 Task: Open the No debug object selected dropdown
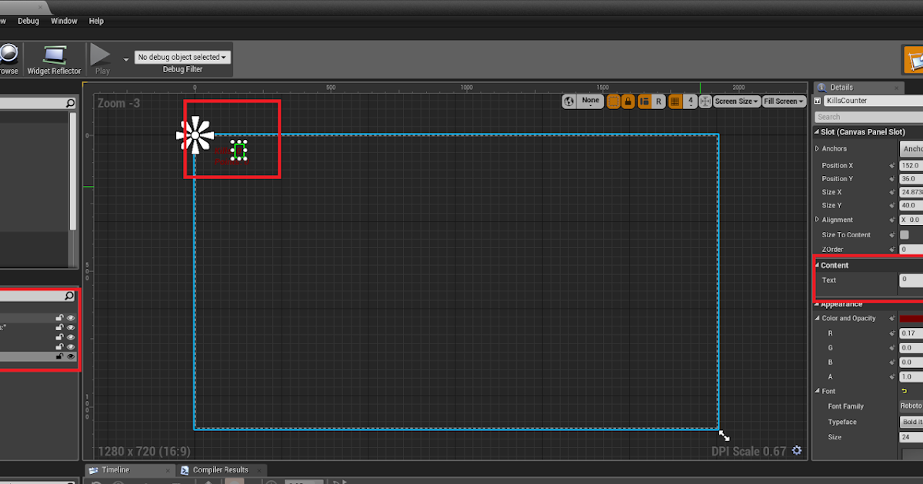click(x=182, y=56)
